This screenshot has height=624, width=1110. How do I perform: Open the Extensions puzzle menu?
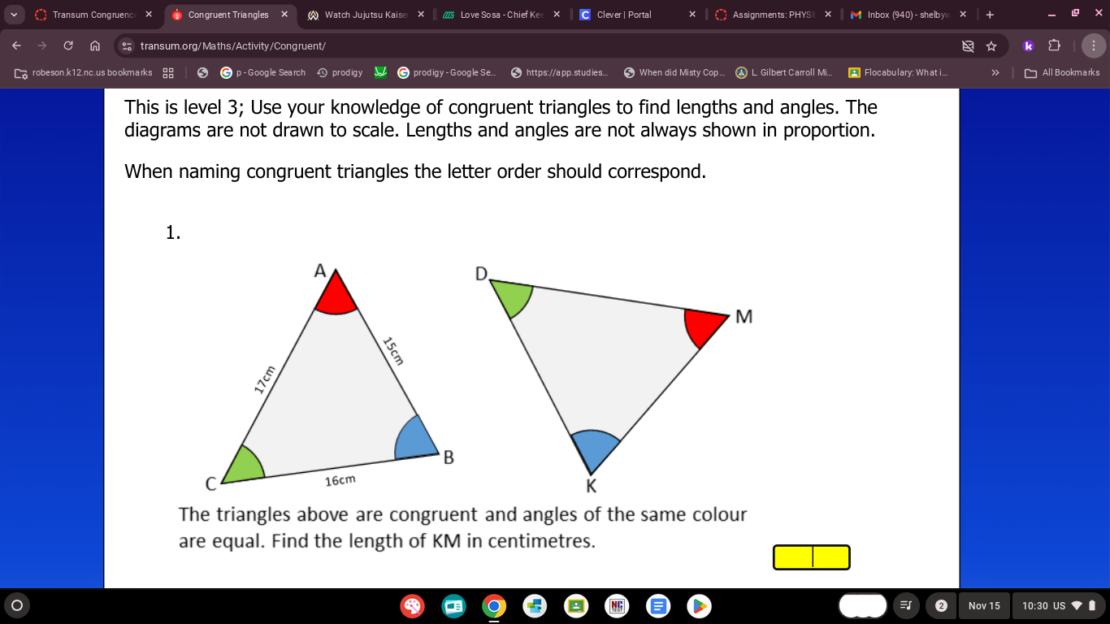1054,46
